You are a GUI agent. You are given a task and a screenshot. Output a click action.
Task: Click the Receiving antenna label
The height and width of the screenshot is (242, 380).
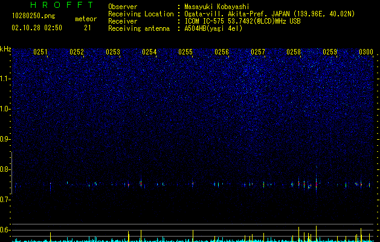pyautogui.click(x=139, y=28)
